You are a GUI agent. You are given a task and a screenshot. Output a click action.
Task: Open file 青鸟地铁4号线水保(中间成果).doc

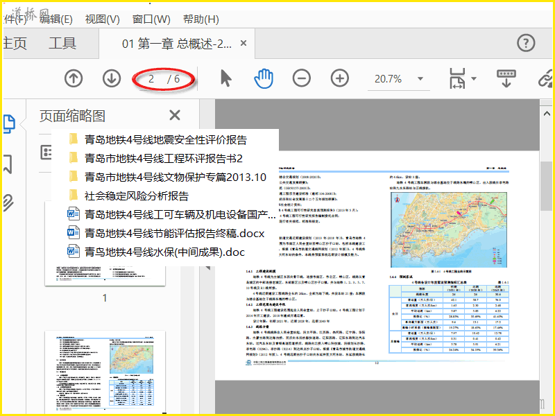(165, 252)
